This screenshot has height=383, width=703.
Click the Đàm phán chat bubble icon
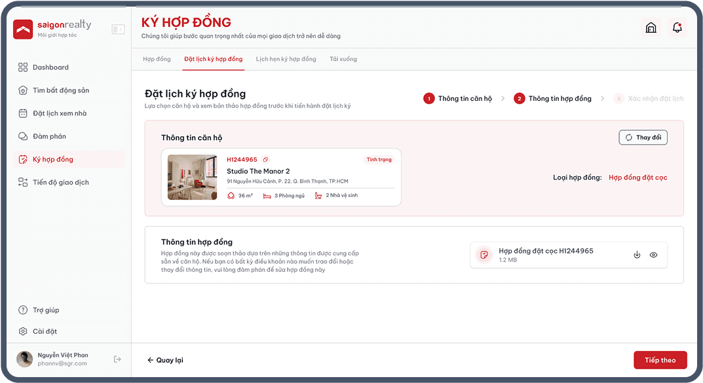23,136
